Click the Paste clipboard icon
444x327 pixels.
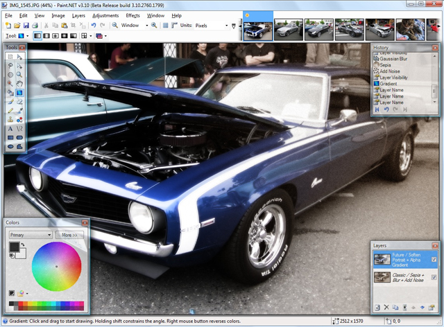point(65,26)
